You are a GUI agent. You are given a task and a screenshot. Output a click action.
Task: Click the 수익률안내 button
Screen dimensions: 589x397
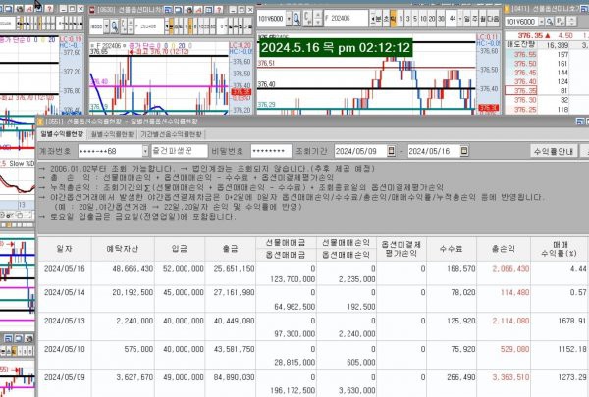coord(554,151)
